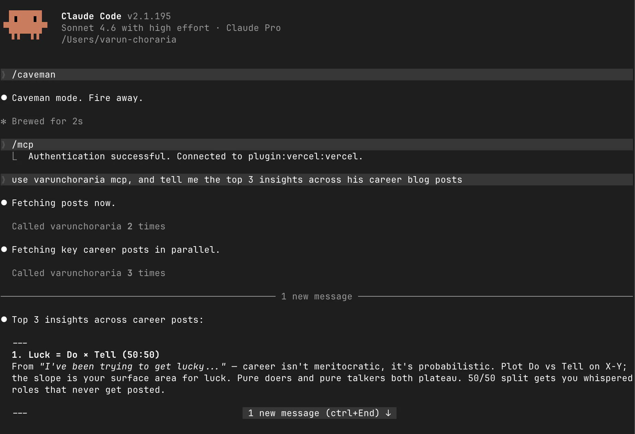The height and width of the screenshot is (434, 635).
Task: Click the prompt chevron beside 'use varunchoraria mcp'
Action: coord(4,180)
